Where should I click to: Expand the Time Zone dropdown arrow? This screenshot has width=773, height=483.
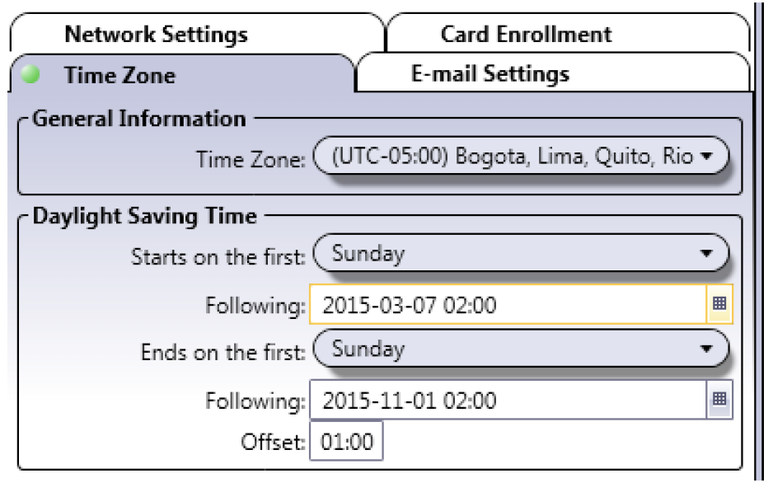(706, 156)
